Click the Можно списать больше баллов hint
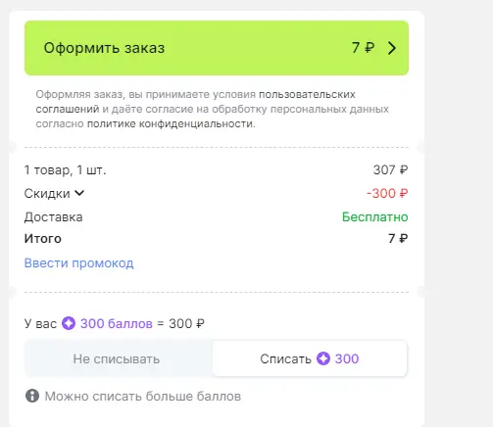The height and width of the screenshot is (427, 493). [143, 397]
